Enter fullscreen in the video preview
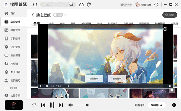Viewport: 181px width, 111px height. 170,86
